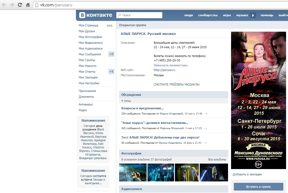Open the Обсуждения section header

tap(174, 95)
